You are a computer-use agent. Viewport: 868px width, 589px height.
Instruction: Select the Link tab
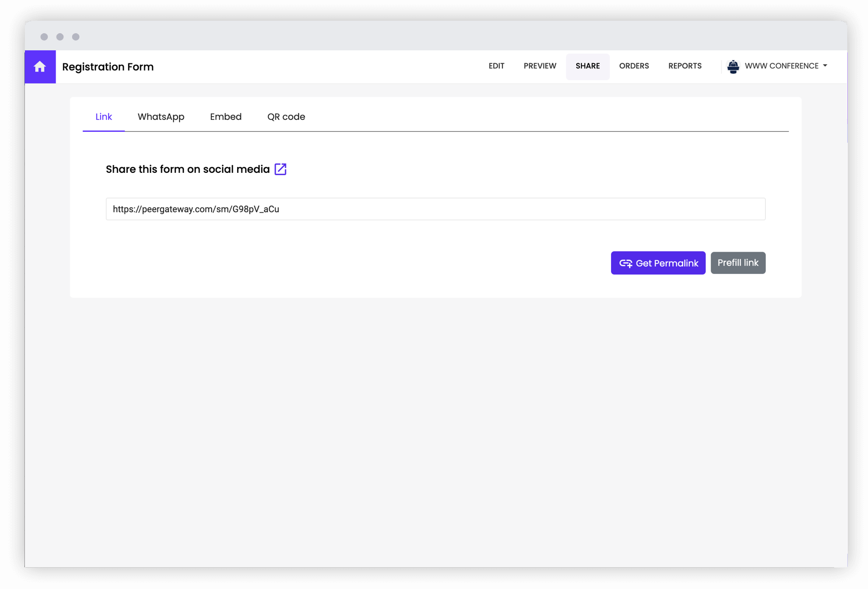click(103, 116)
